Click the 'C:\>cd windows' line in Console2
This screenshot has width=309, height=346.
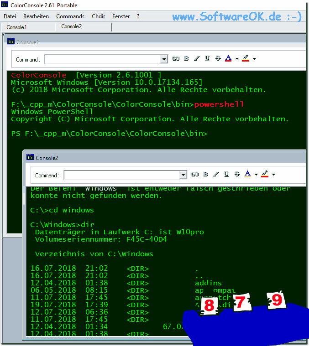[x=62, y=210]
